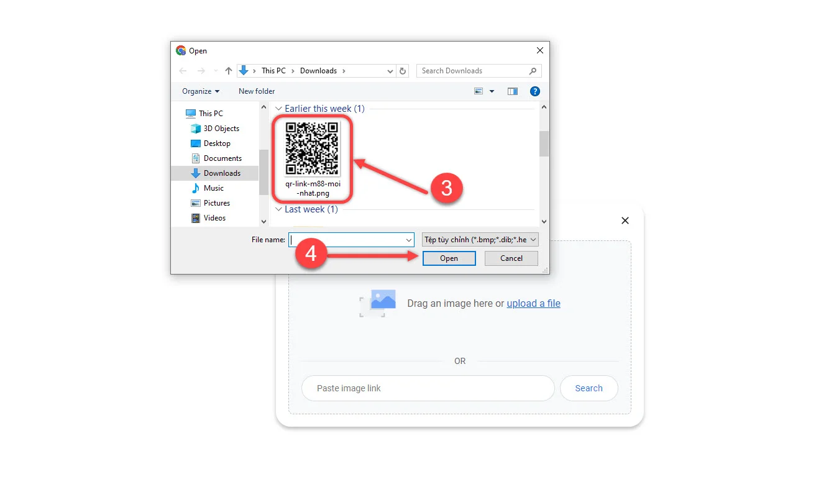Click the Open button
This screenshot has height=500, width=834.
point(449,258)
